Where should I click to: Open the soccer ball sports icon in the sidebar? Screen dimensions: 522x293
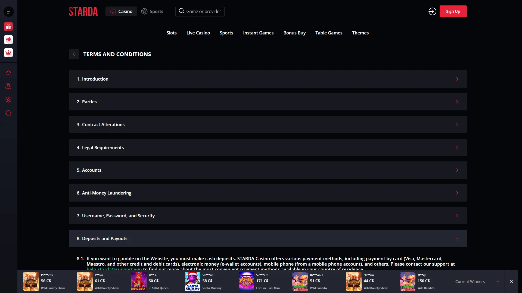point(8,100)
